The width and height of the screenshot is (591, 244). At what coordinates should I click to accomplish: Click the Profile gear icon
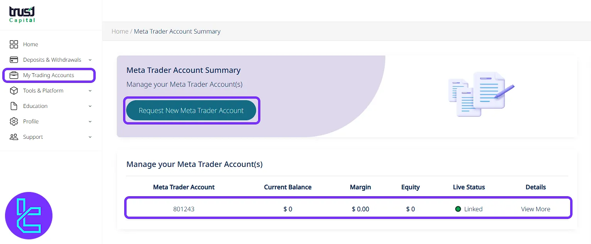pyautogui.click(x=14, y=121)
